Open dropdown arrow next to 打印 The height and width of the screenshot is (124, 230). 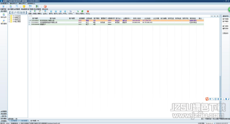tap(74, 12)
